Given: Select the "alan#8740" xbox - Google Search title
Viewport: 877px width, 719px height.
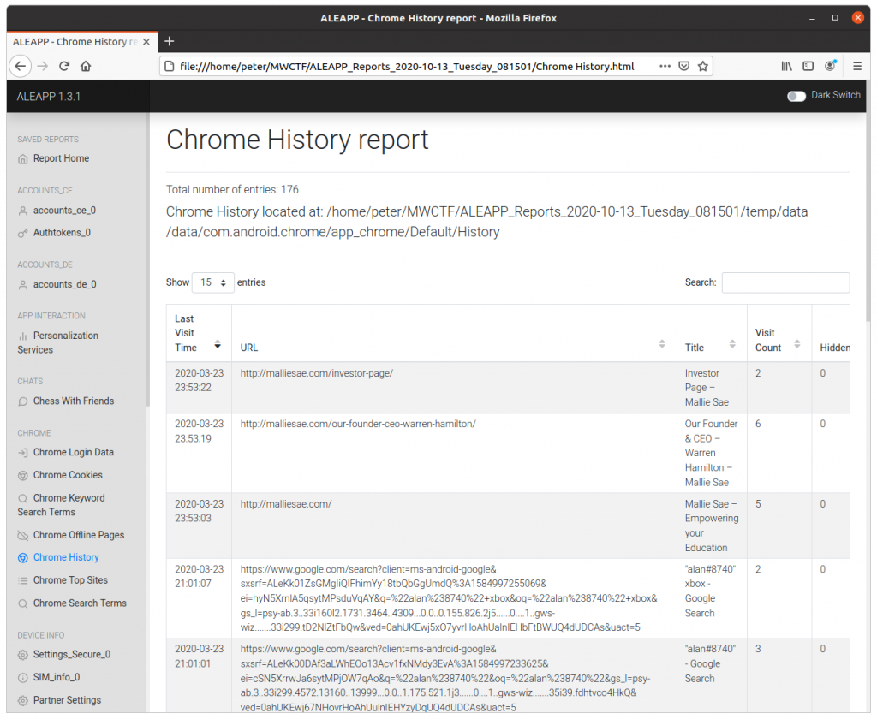Looking at the screenshot, I should click(x=710, y=591).
